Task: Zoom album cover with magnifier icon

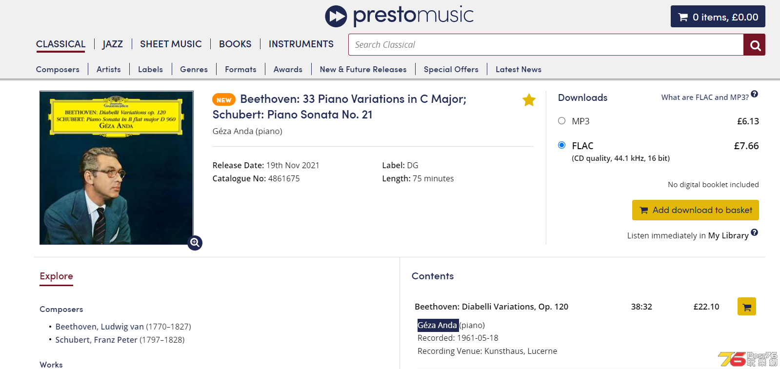Action: 195,242
